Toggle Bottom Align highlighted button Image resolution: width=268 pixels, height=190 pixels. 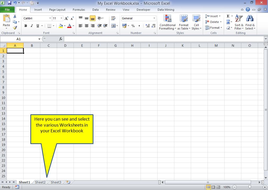[93, 18]
